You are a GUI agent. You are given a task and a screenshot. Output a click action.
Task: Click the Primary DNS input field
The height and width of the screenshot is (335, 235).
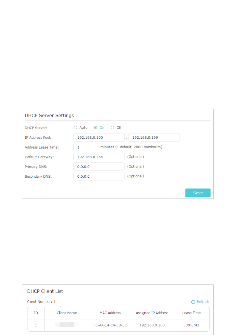point(99,167)
